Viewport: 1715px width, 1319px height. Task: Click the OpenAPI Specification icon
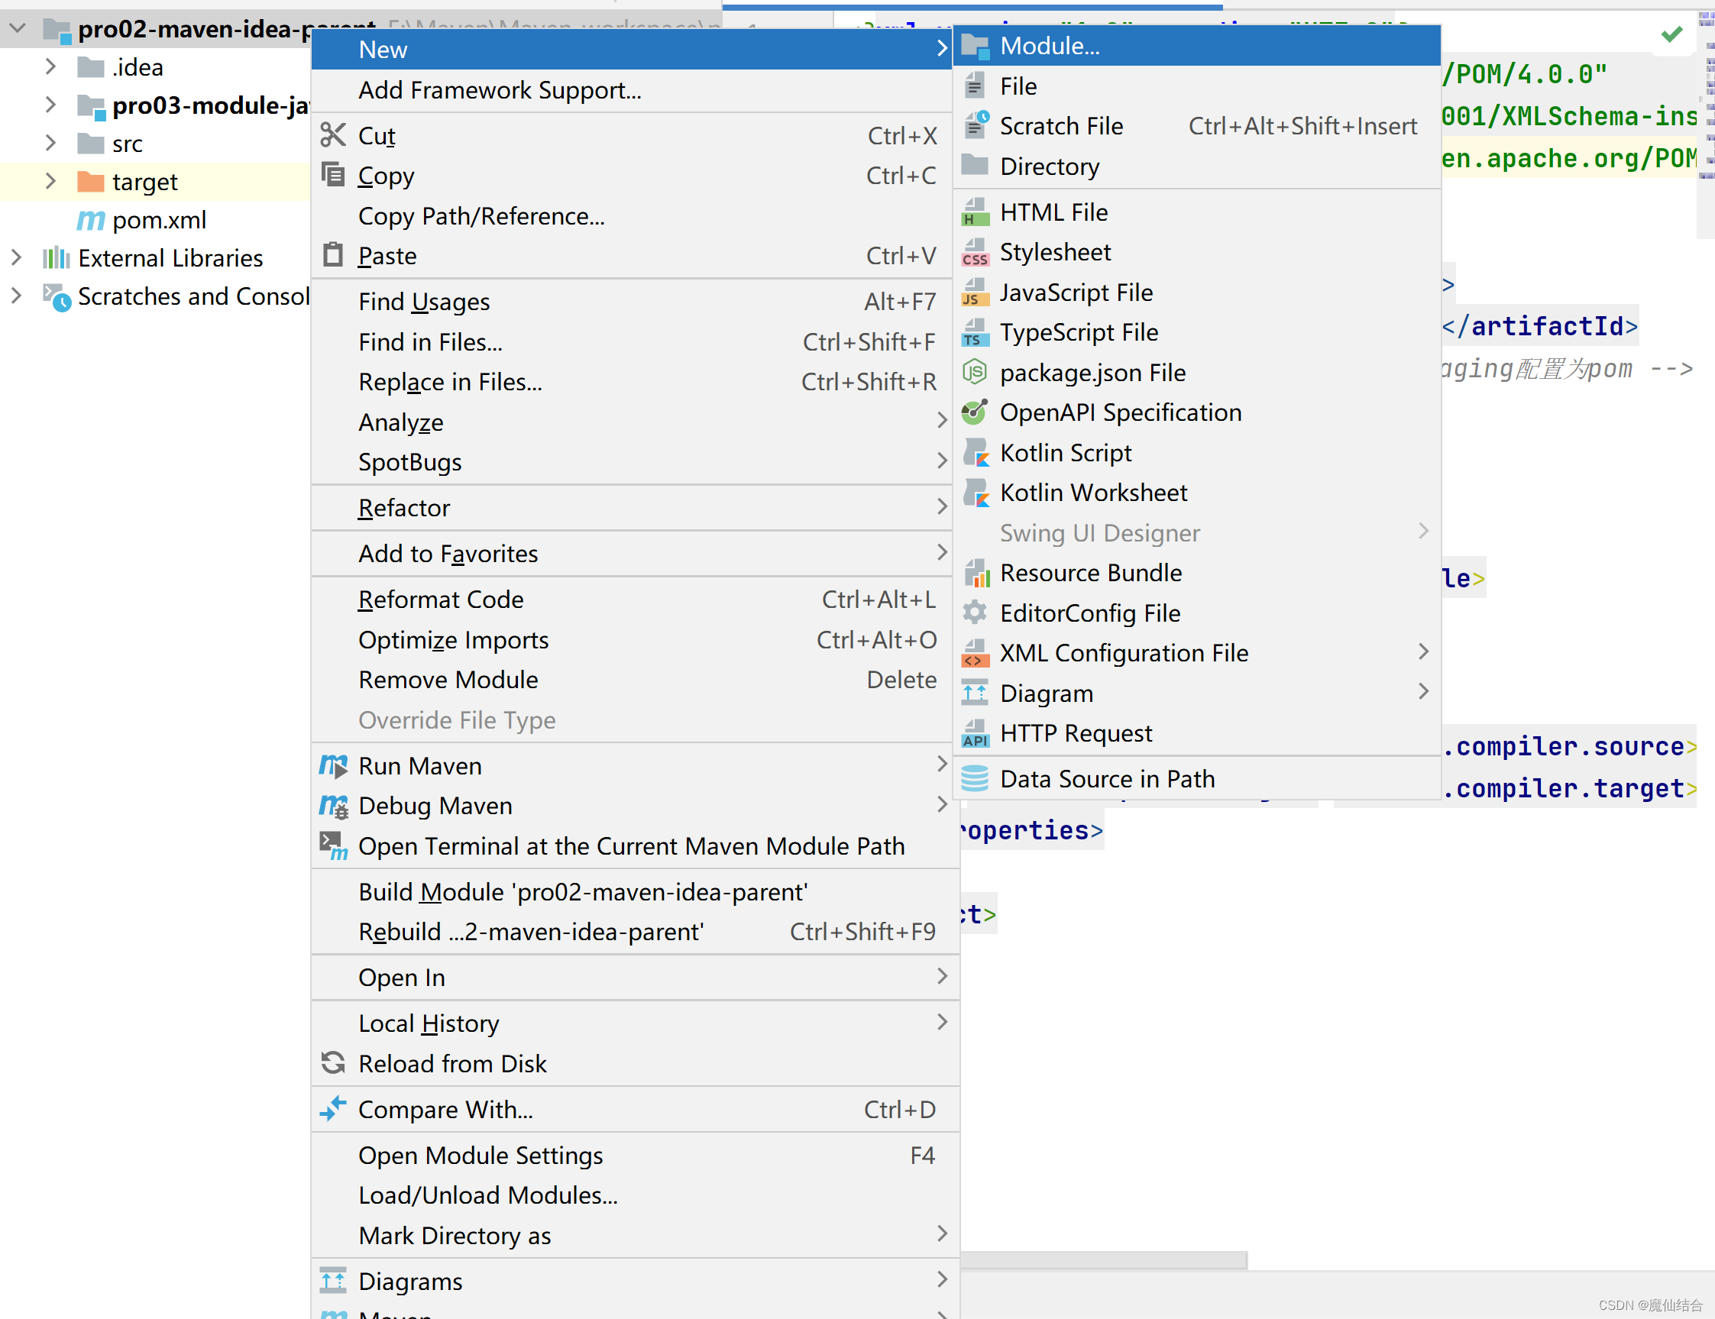click(x=976, y=412)
